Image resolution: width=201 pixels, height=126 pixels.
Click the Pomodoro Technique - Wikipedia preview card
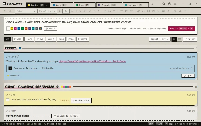point(100,68)
